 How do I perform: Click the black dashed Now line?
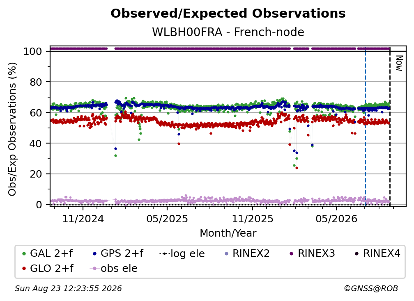390,127
